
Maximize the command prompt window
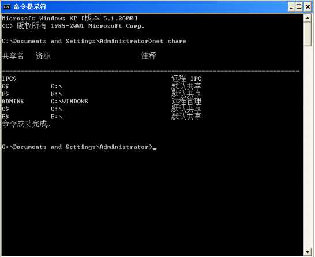point(299,7)
